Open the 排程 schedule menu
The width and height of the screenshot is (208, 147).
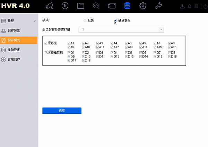click(x=19, y=21)
